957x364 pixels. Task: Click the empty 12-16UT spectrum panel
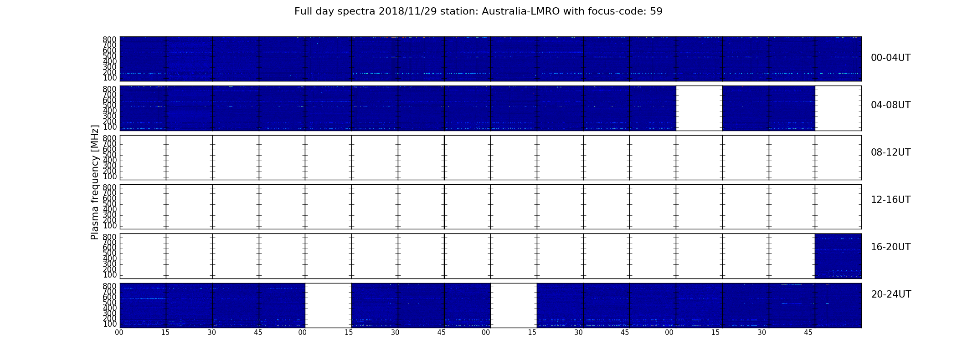click(490, 207)
